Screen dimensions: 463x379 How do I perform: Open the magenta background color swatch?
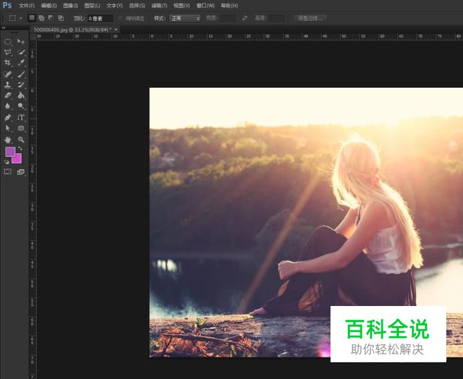[17, 159]
